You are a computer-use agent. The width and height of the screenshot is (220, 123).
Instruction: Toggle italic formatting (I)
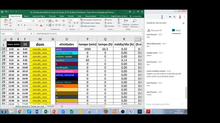point(21,25)
